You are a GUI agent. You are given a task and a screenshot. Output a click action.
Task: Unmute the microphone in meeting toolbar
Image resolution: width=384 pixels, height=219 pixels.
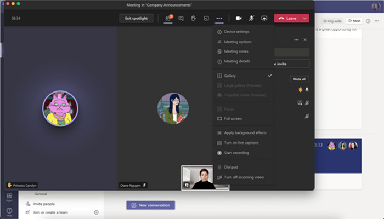(251, 18)
